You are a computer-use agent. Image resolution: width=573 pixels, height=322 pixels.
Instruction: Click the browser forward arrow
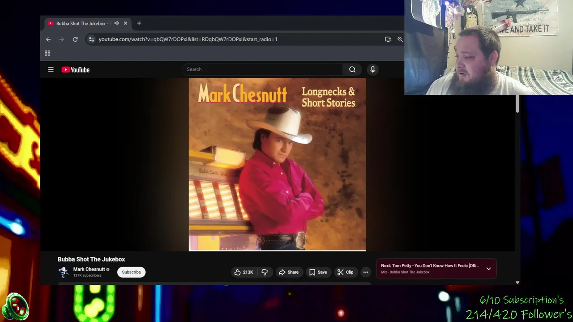(62, 39)
